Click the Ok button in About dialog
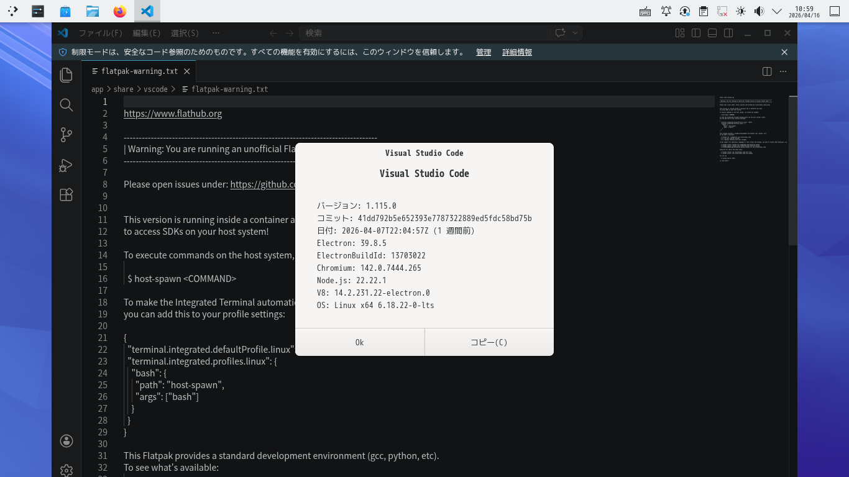Screen dimensions: 849x477 (x=360, y=342)
